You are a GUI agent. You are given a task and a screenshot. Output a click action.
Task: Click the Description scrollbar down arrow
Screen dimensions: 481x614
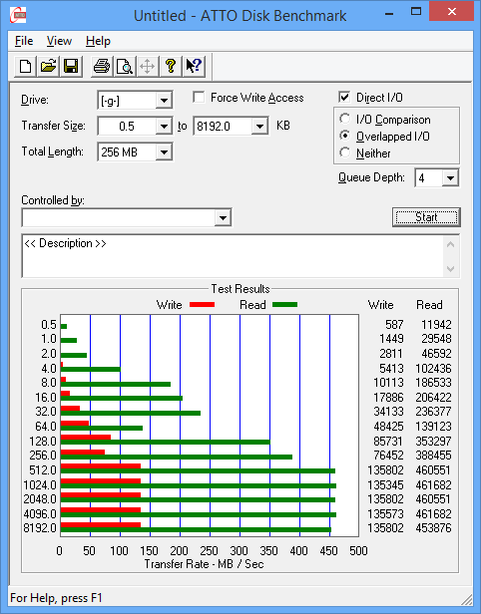(451, 269)
